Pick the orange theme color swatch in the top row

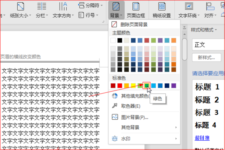pos(174,40)
